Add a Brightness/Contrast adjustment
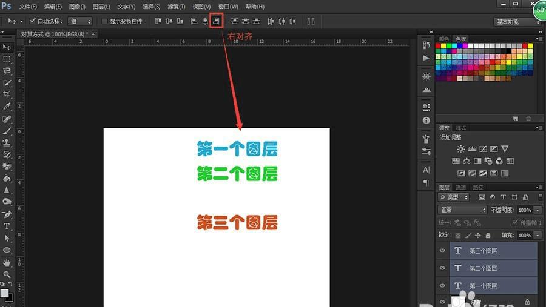Image resolution: width=546 pixels, height=307 pixels. pyautogui.click(x=461, y=149)
